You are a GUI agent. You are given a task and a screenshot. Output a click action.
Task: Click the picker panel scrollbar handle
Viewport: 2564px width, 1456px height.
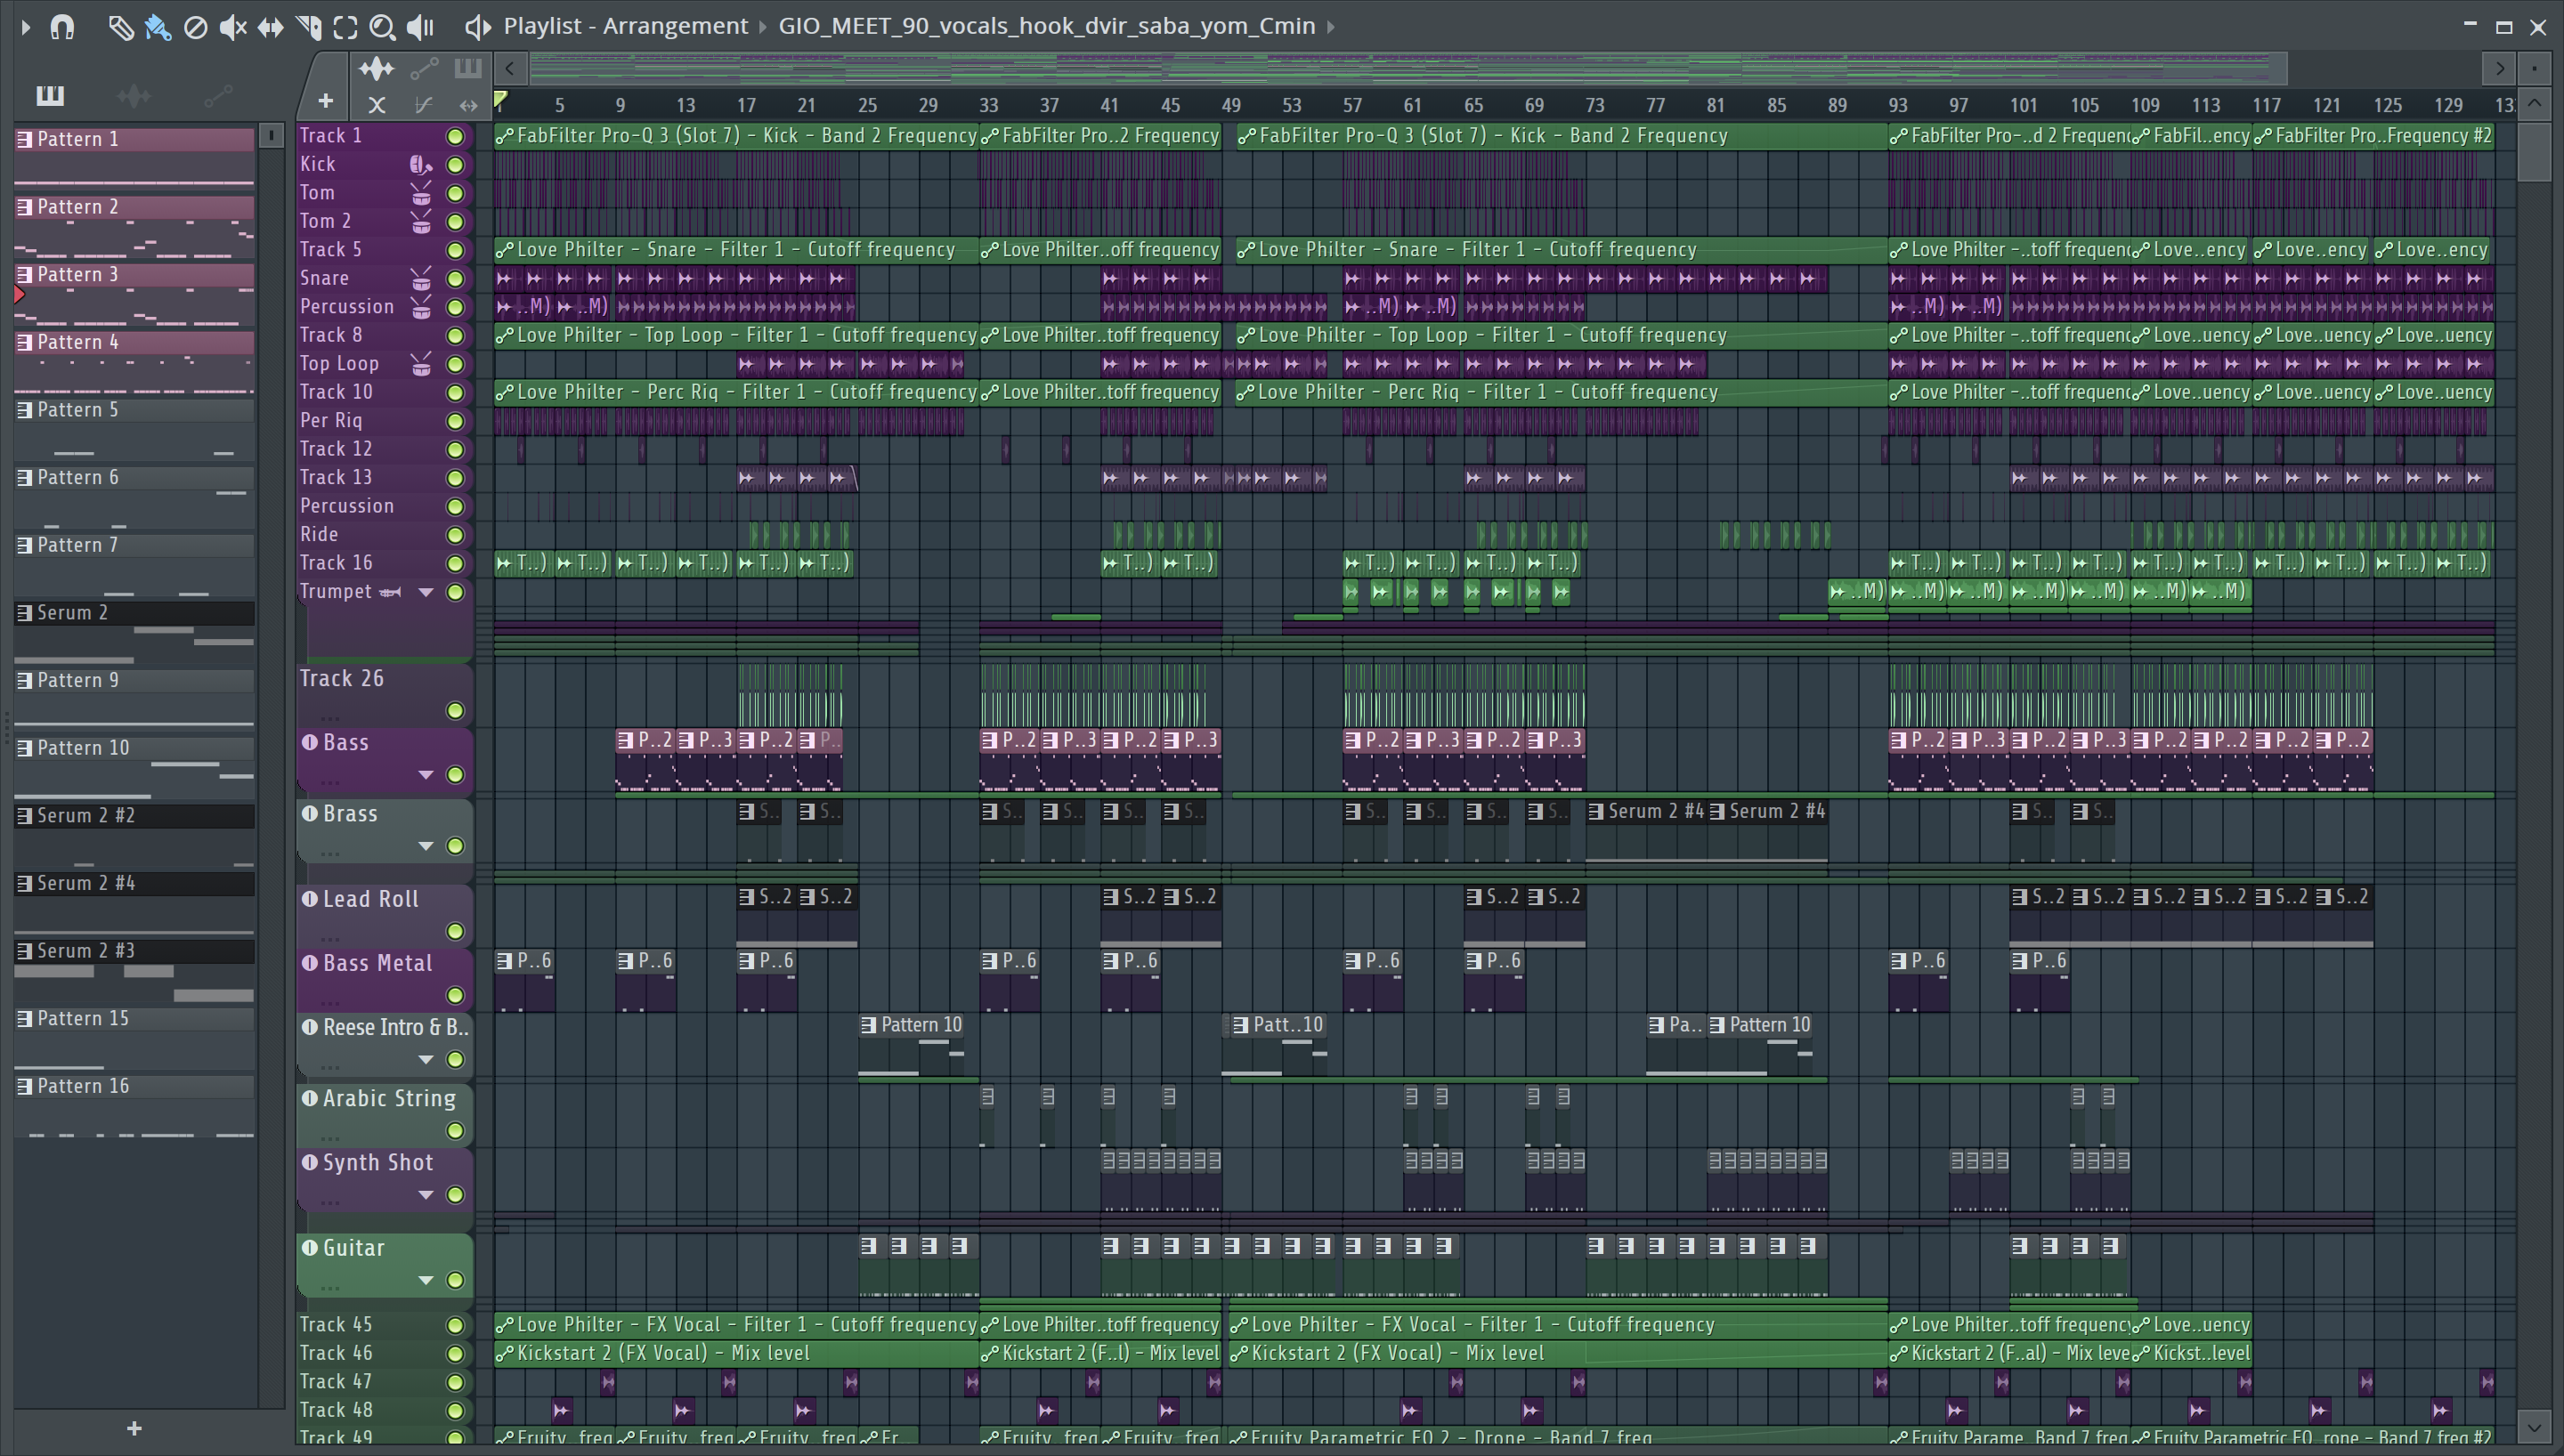point(271,136)
